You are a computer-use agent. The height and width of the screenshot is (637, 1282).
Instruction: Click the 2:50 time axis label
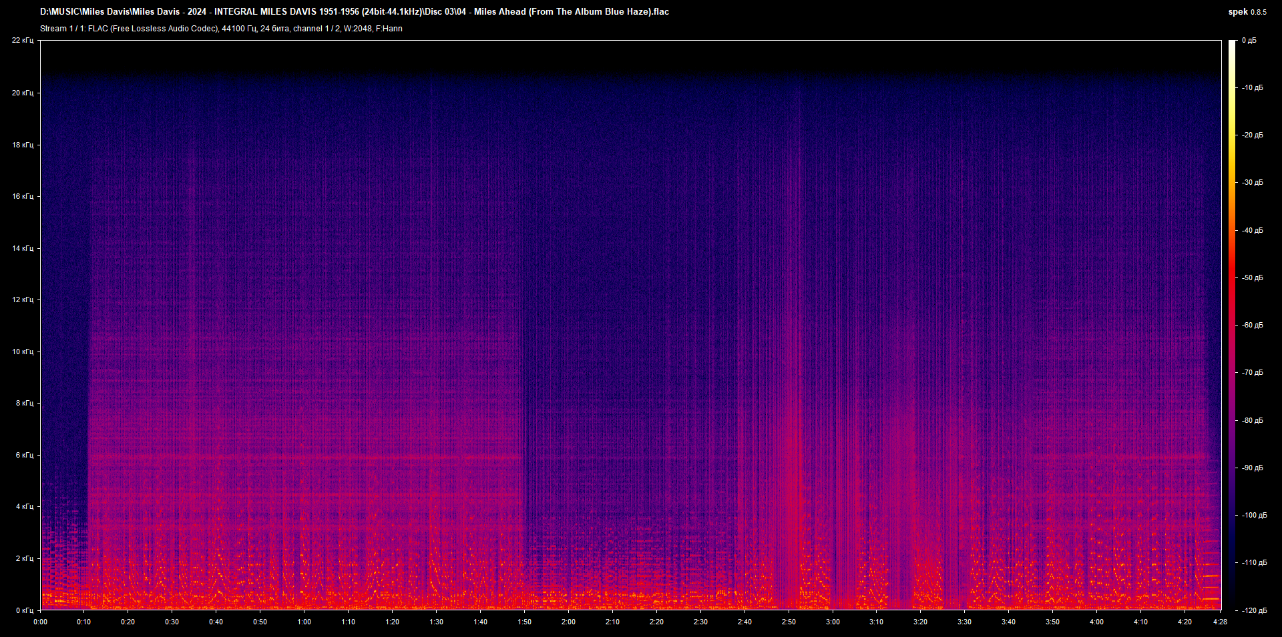pyautogui.click(x=789, y=622)
